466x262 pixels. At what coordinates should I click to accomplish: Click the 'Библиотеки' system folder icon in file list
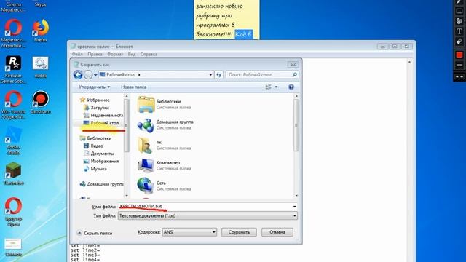(x=146, y=104)
